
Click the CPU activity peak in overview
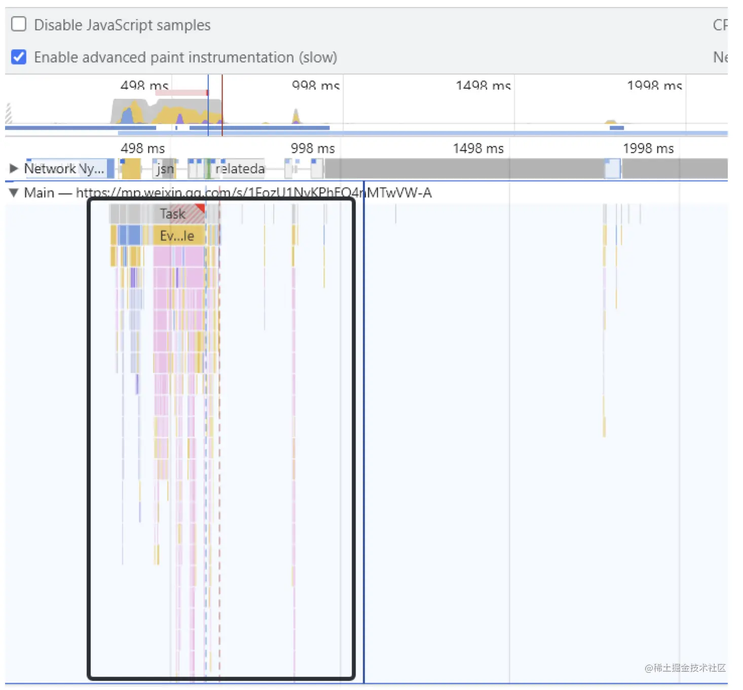167,111
